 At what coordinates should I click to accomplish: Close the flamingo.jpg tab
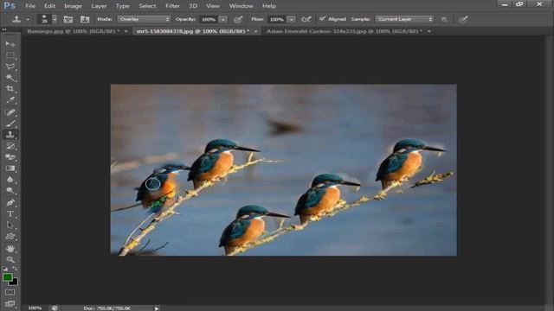point(126,31)
